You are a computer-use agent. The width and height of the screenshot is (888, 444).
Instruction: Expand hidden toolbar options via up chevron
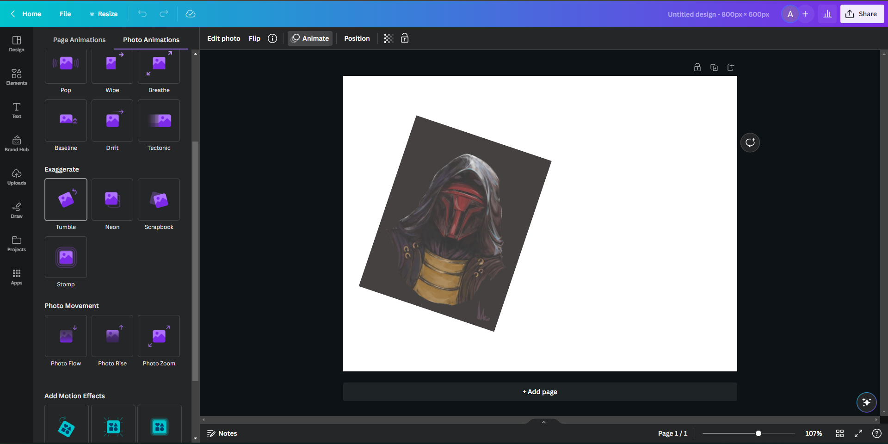coord(543,422)
